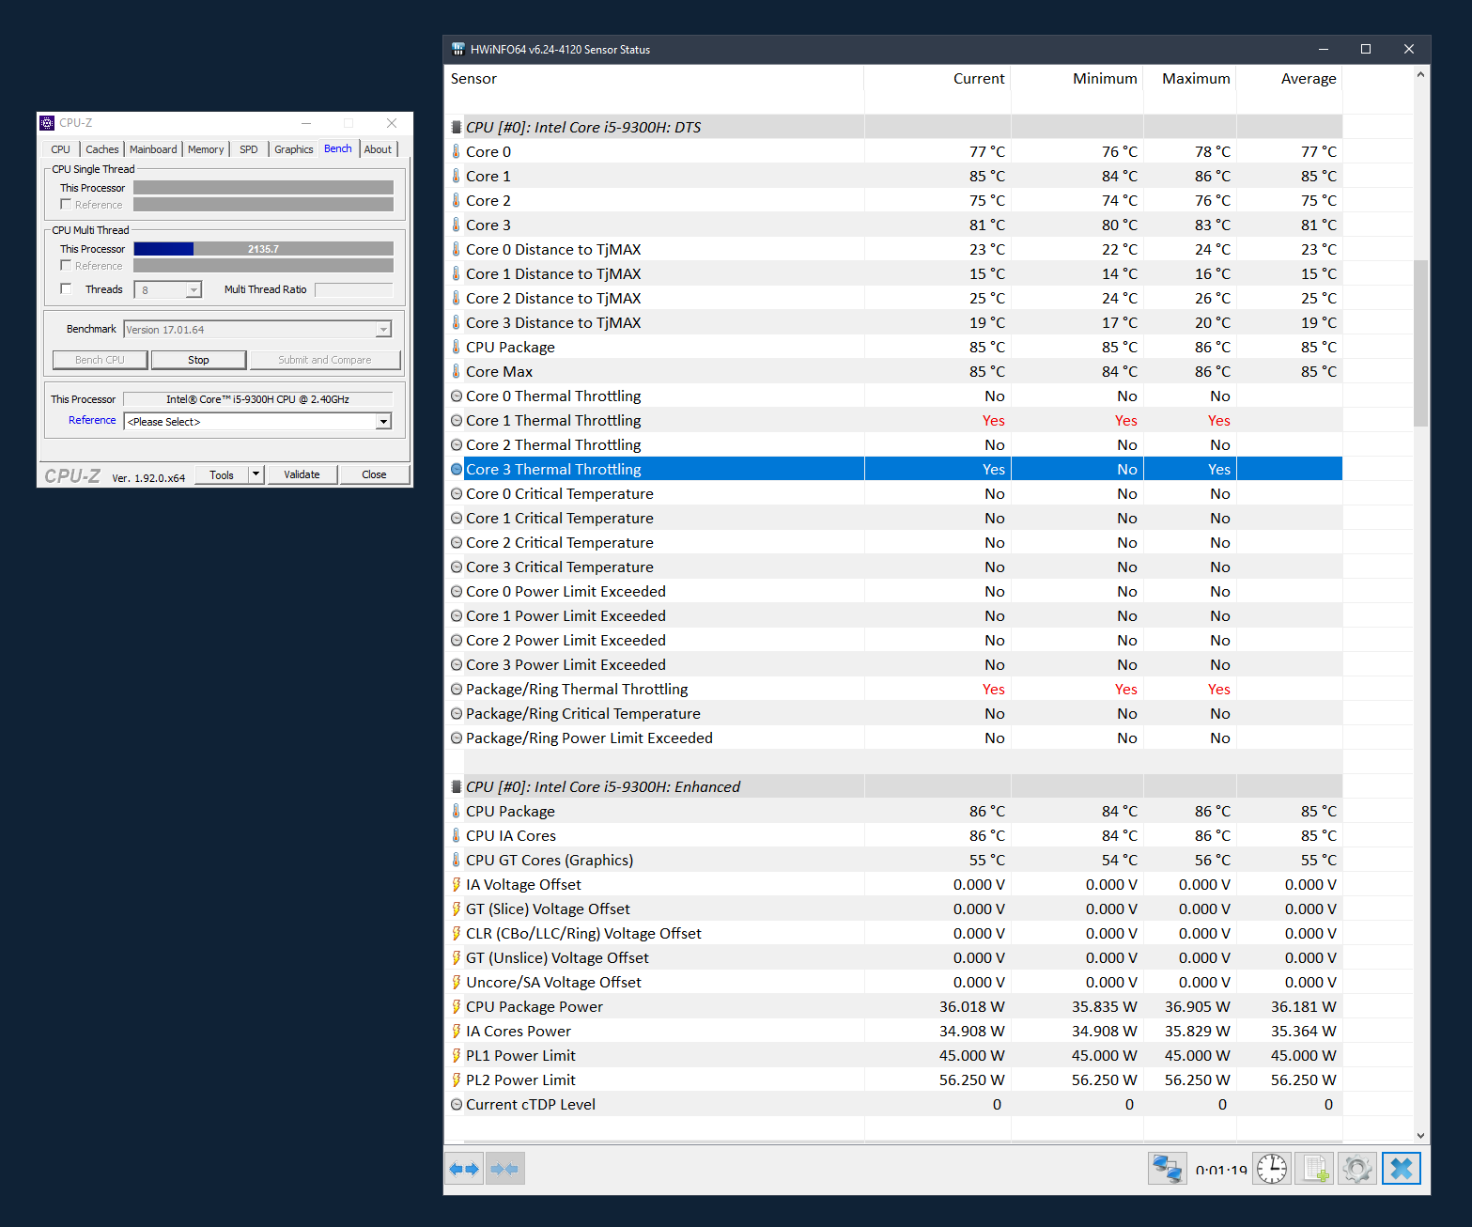Click the Close button in CPU-Z
Viewport: 1472px width, 1227px height.
click(374, 474)
